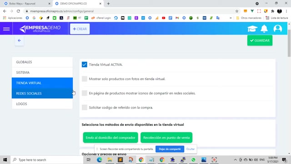Enable Mostrar solo productos con fotos
Viewport: 291px width, 164px height.
click(85, 79)
